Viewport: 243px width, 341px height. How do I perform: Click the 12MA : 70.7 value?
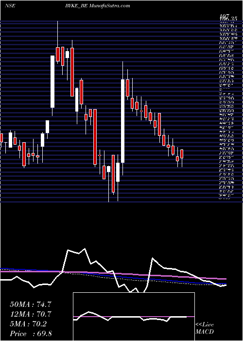[x=31, y=314]
